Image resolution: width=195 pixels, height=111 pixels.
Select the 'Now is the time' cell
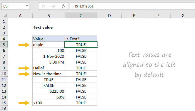(x=49, y=74)
